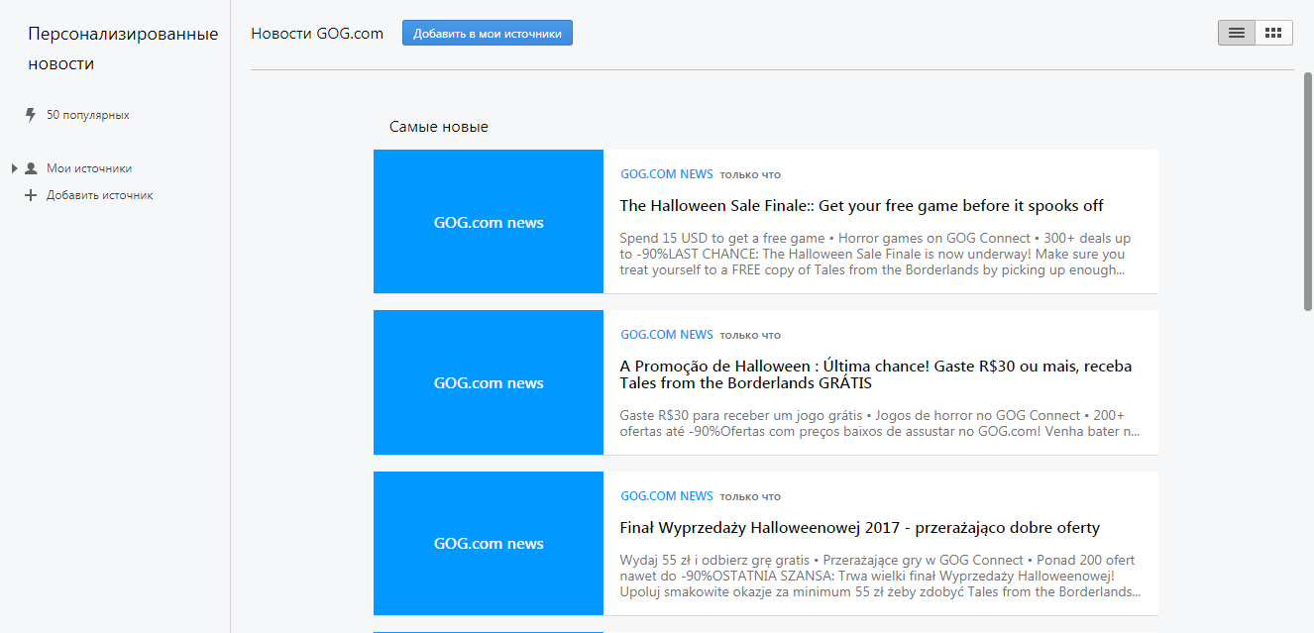Click Добавить в мои источники button

[x=488, y=33]
